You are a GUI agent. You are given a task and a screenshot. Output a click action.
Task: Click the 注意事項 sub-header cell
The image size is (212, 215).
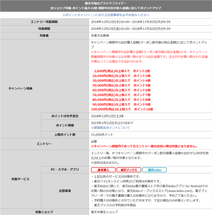coord(65,191)
